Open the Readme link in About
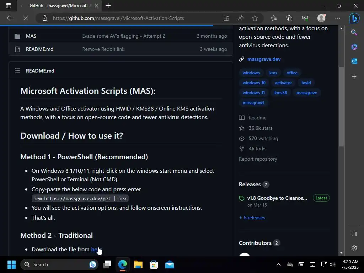 click(x=253, y=118)
